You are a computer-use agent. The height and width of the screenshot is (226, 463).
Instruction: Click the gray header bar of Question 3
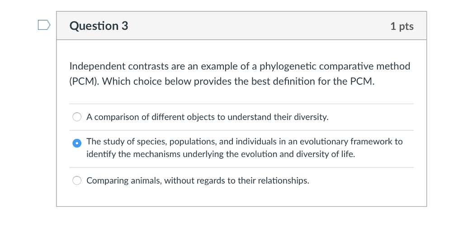[x=241, y=26]
